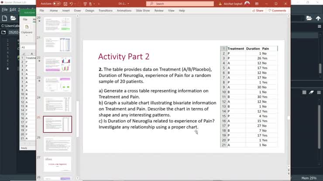Click the Next Slide double-arrow button
323x181 pixels.
[x=289, y=174]
